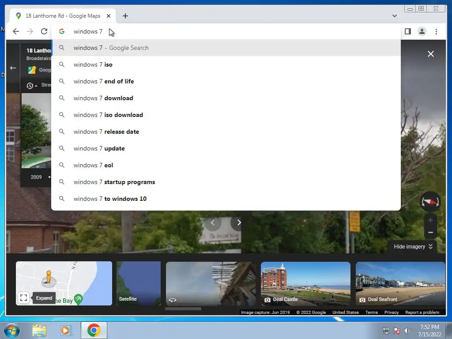Launch Windows Media Player from taskbar
Image resolution: width=452 pixels, height=339 pixels.
(x=65, y=330)
